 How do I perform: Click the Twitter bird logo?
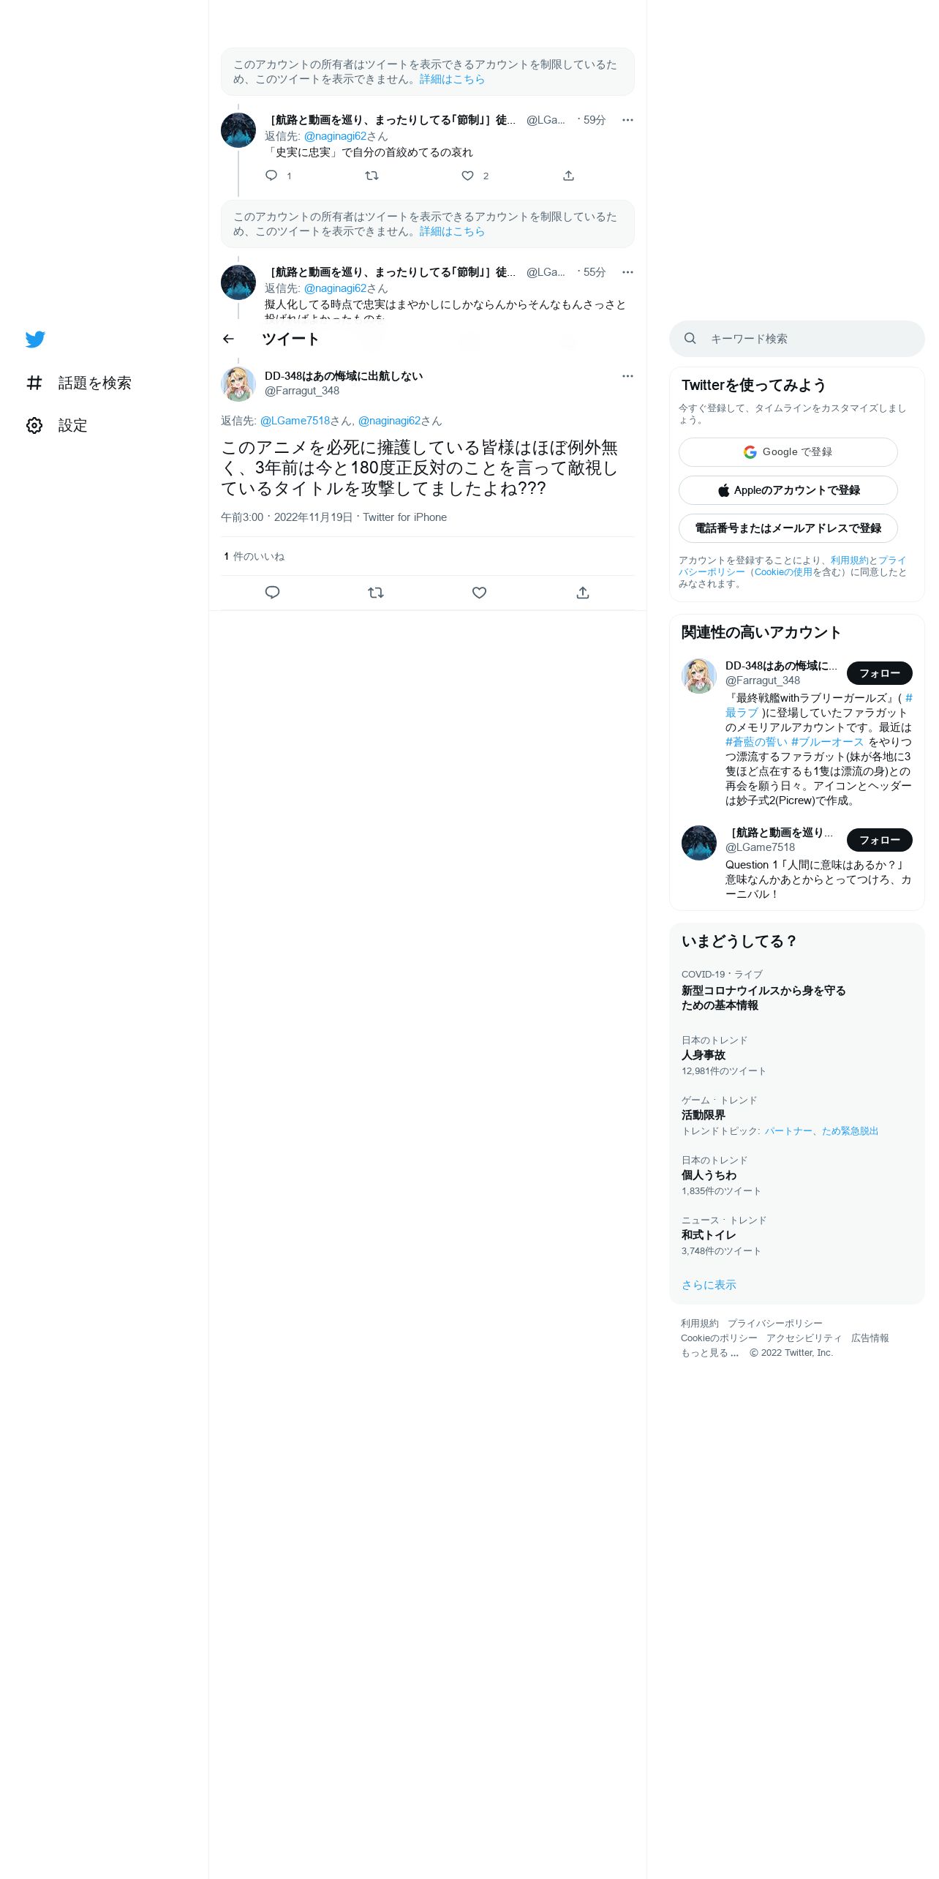tap(35, 340)
